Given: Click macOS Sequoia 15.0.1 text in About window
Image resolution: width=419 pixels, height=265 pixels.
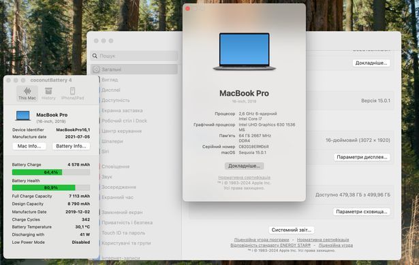Looking at the screenshot, I should [x=252, y=152].
